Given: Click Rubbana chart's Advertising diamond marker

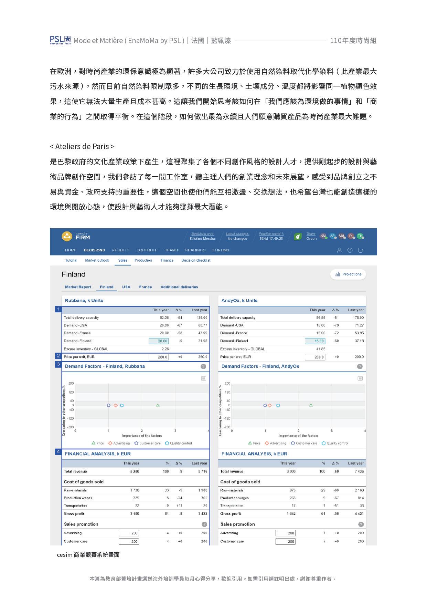Looking at the screenshot, I should [116, 406].
